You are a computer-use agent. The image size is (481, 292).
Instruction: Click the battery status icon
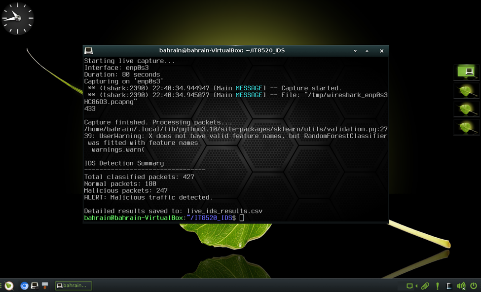[449, 286]
